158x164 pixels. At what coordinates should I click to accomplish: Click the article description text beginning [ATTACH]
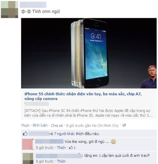pos(88,113)
